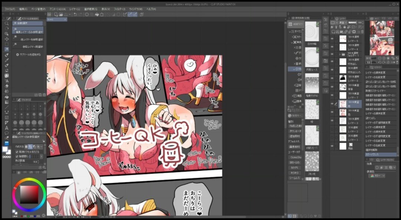Select the Figure line tool
Screen dimensions: 401x220
[x=7, y=107]
